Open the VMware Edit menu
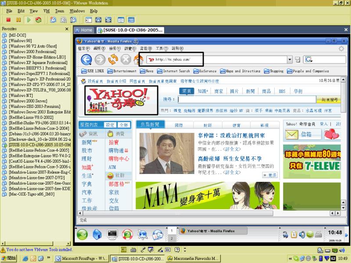Screen dimensions: 351x263 pos(21,11)
